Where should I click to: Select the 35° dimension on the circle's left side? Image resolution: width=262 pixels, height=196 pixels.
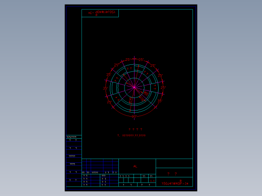[105, 88]
